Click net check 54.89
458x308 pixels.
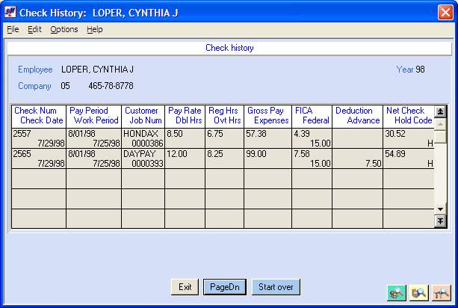click(x=395, y=154)
